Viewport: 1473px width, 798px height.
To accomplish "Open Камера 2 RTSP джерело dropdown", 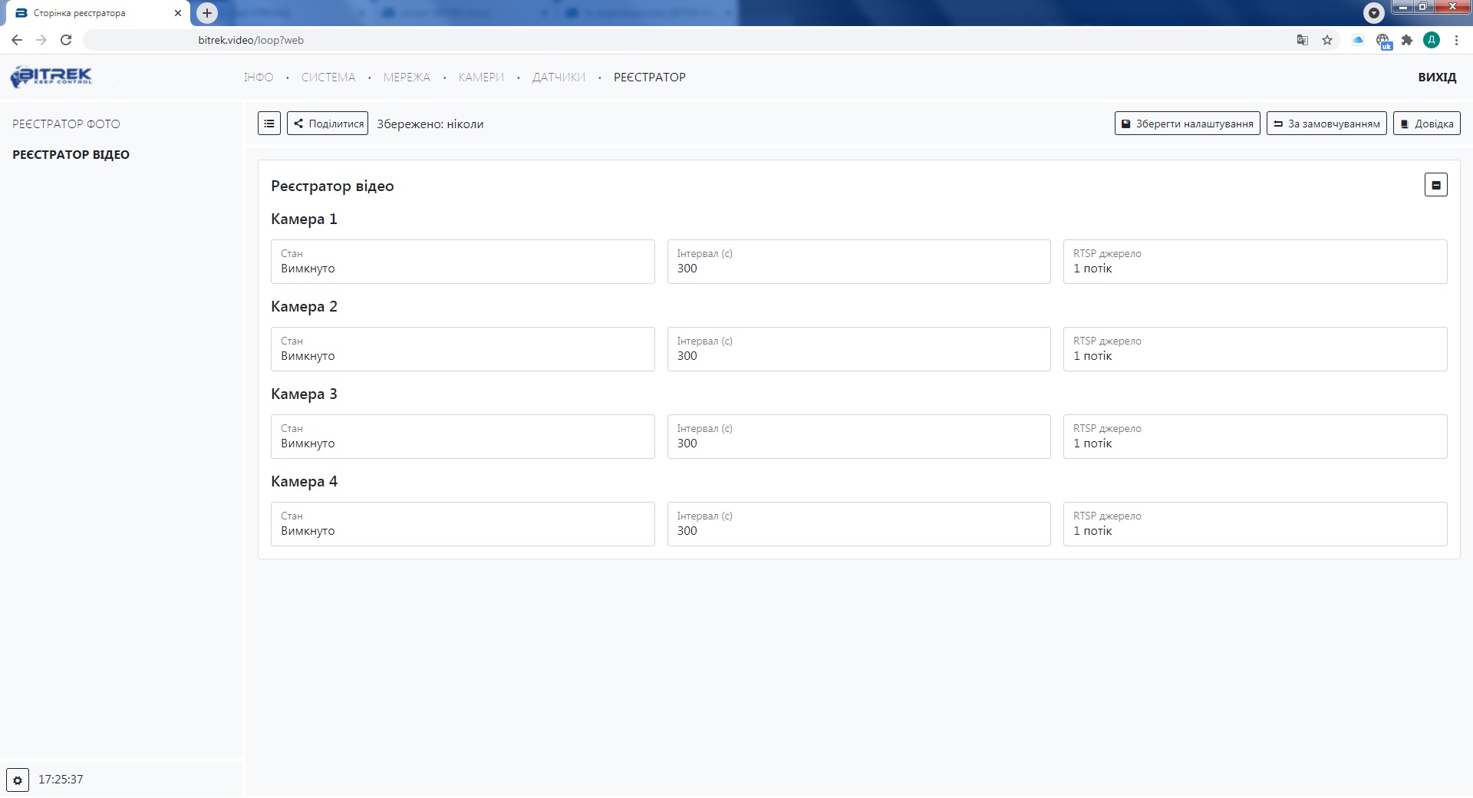I will click(x=1254, y=349).
